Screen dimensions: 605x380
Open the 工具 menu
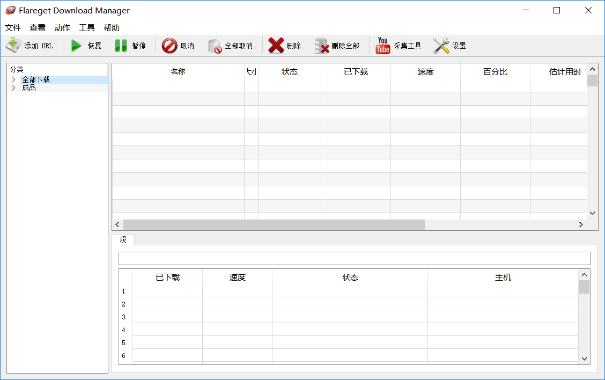(x=87, y=28)
